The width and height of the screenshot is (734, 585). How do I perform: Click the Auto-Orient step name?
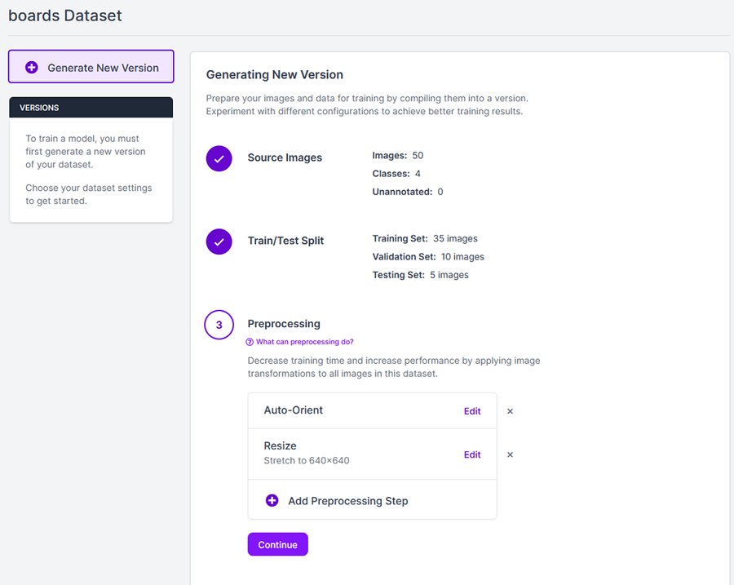[294, 410]
